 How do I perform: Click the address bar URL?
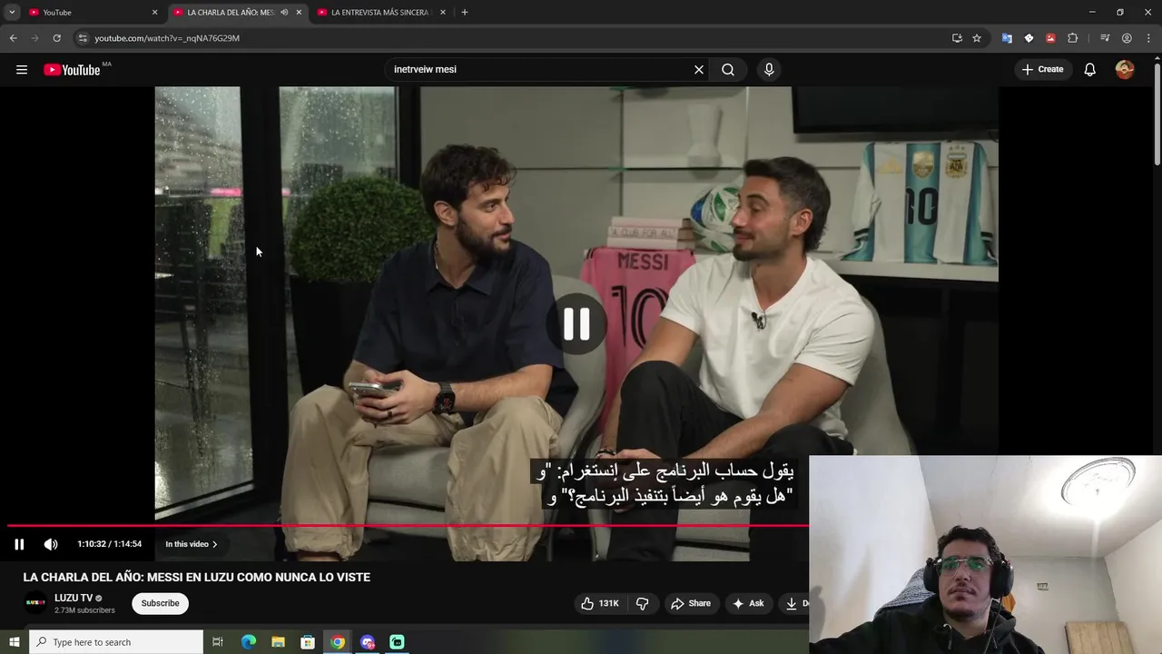point(167,38)
